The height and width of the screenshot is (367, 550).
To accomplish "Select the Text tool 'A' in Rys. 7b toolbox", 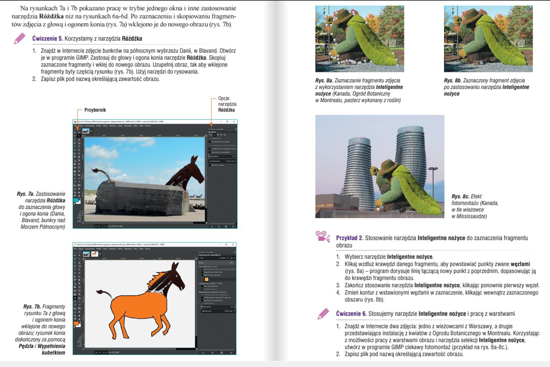I will point(79,294).
